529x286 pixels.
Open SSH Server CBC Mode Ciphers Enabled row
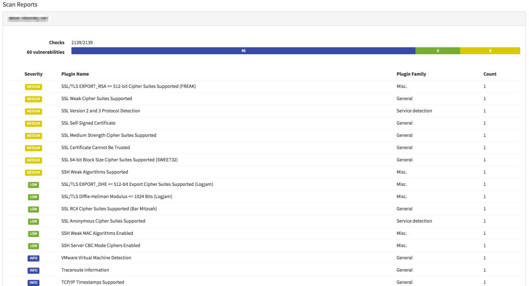(x=101, y=246)
